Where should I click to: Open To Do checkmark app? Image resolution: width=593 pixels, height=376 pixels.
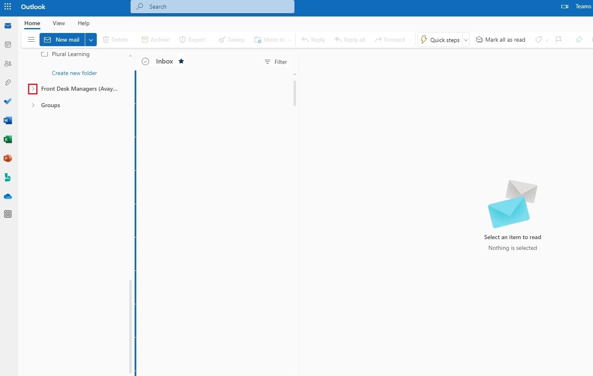coord(8,101)
